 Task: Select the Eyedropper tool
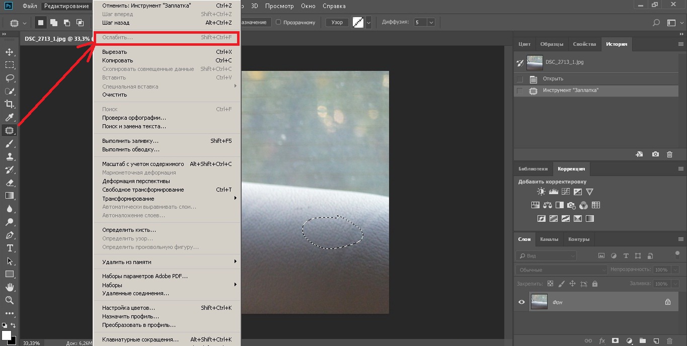pos(10,117)
